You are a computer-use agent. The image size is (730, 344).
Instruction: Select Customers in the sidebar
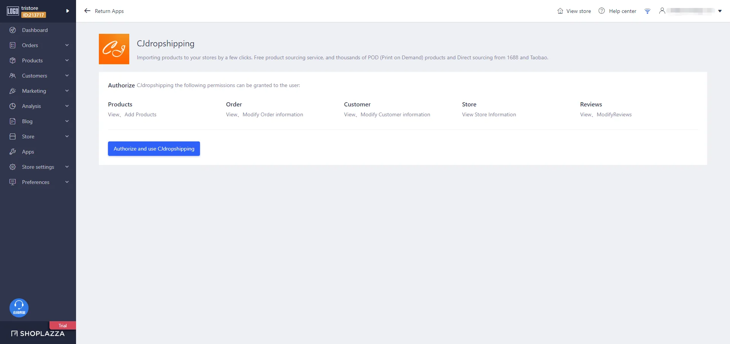click(x=34, y=76)
